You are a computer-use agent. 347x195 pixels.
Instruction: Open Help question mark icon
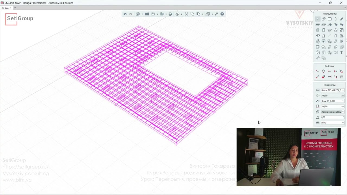[x=222, y=14]
